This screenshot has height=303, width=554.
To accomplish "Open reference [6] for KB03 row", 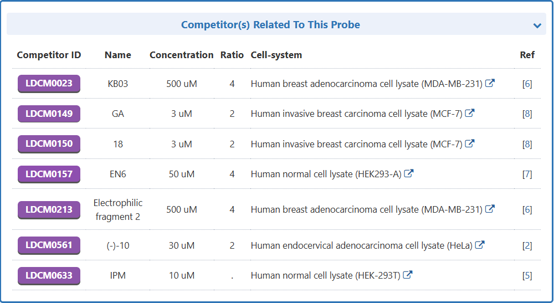I will pos(527,84).
